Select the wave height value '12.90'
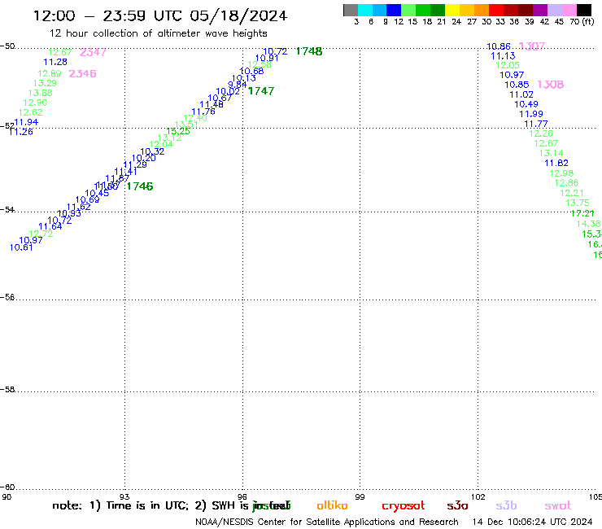Screen dimensions: 602x529 coord(35,103)
